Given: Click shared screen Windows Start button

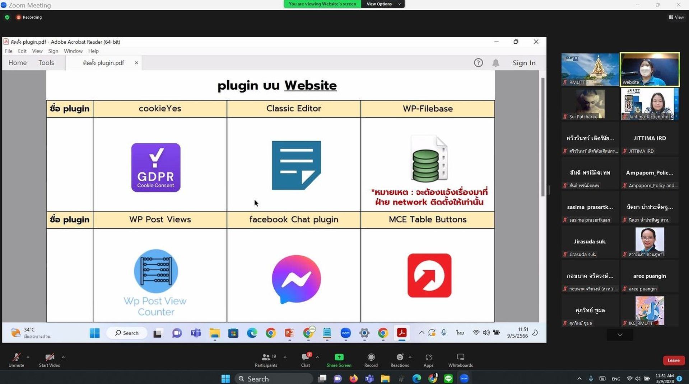Looking at the screenshot, I should point(95,333).
